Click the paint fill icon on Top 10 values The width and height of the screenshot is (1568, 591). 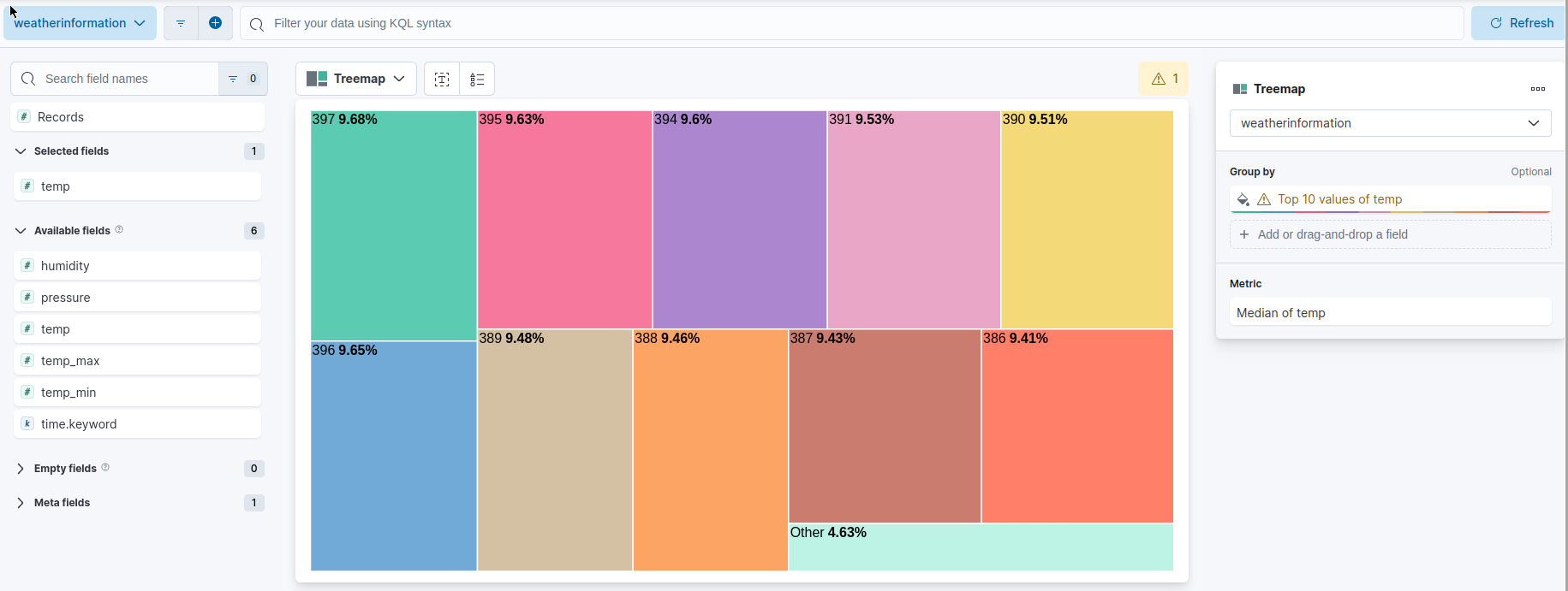(1243, 199)
